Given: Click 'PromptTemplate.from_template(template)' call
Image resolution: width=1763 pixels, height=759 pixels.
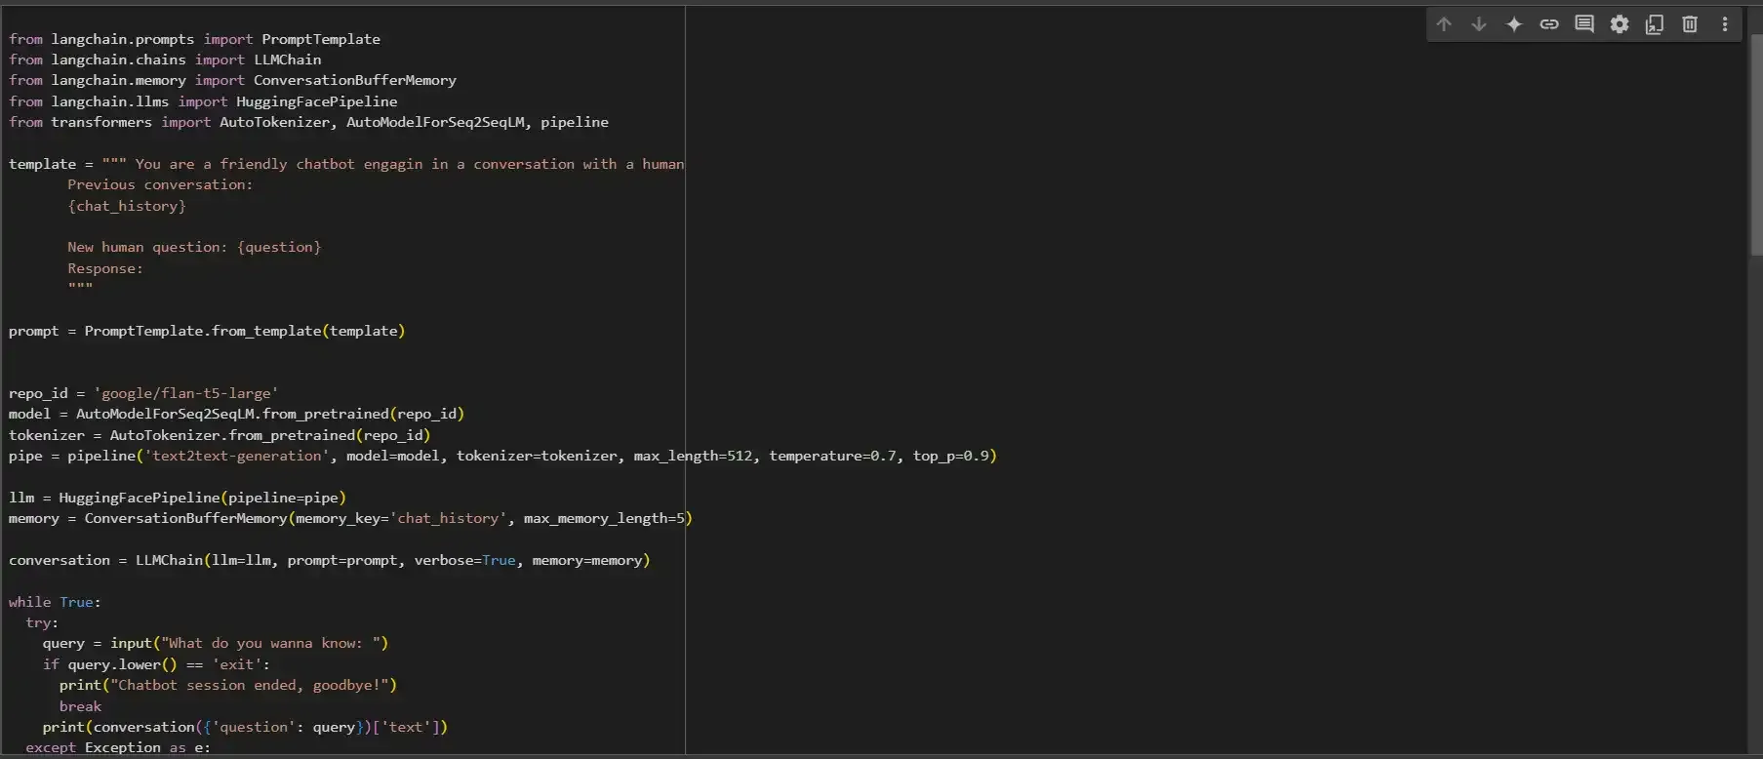Looking at the screenshot, I should click(245, 331).
